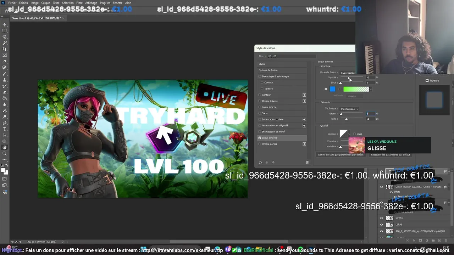
Task: Select the Zoom tool
Action: pyautogui.click(x=5, y=153)
